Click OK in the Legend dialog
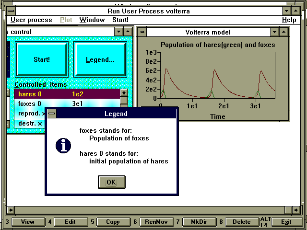Image resolution: width=307 pixels, height=230 pixels. [111, 182]
